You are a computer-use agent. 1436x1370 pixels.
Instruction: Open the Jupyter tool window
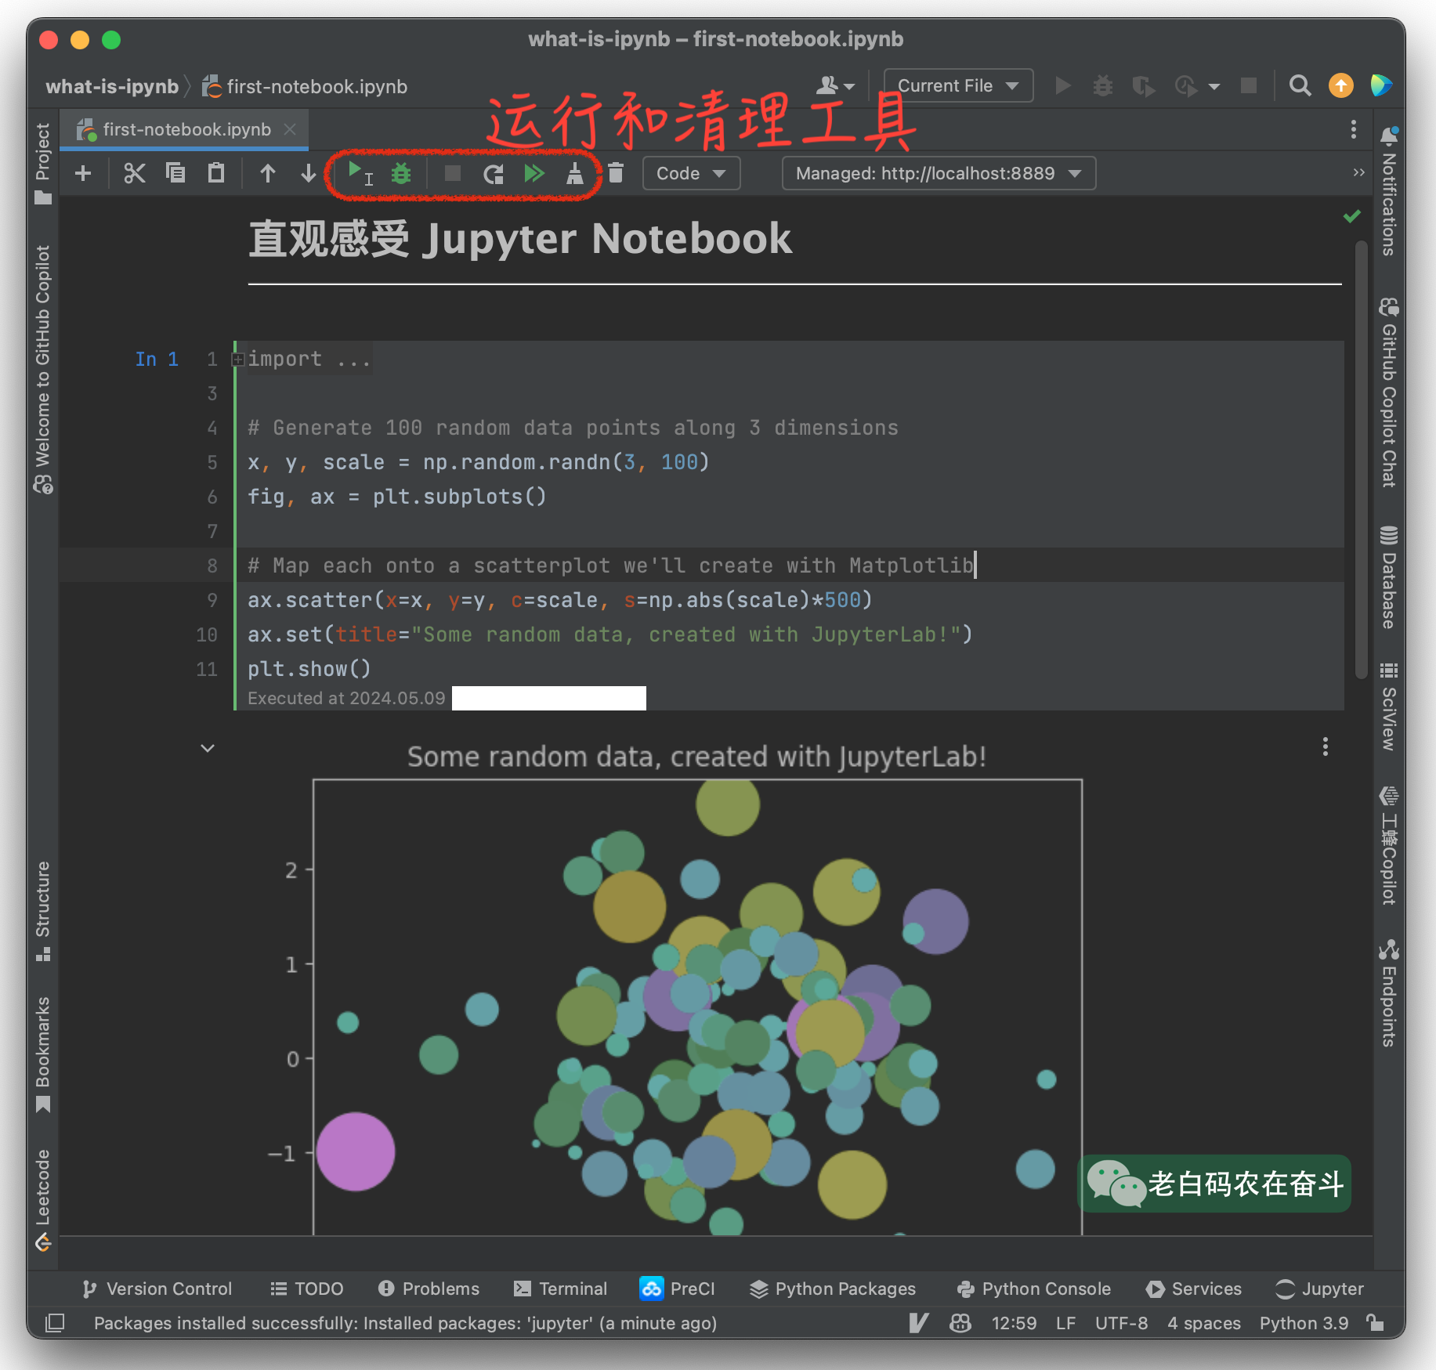[1320, 1289]
